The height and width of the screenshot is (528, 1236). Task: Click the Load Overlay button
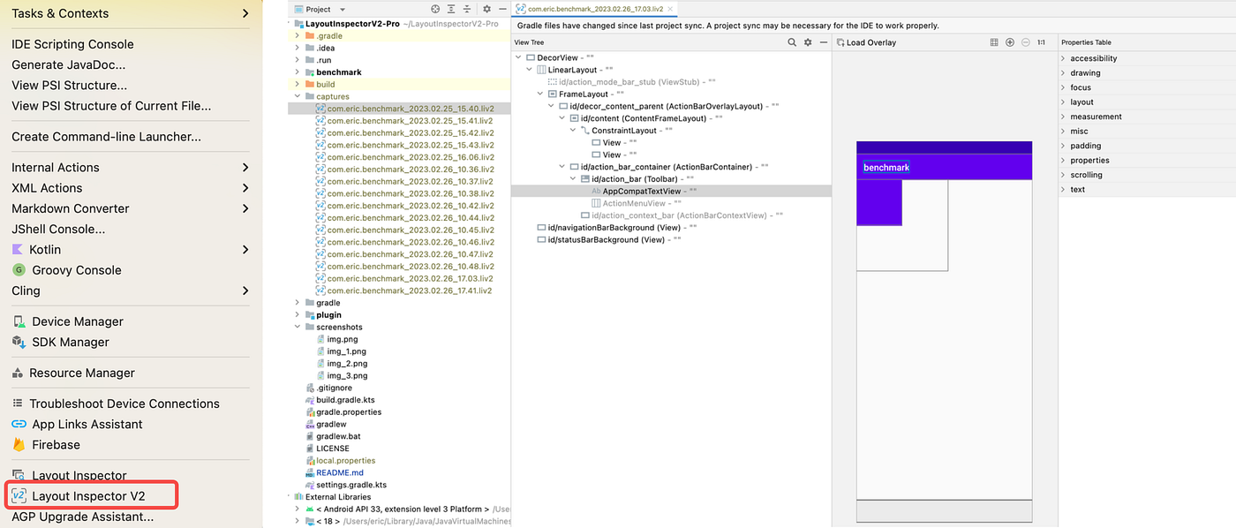click(865, 42)
